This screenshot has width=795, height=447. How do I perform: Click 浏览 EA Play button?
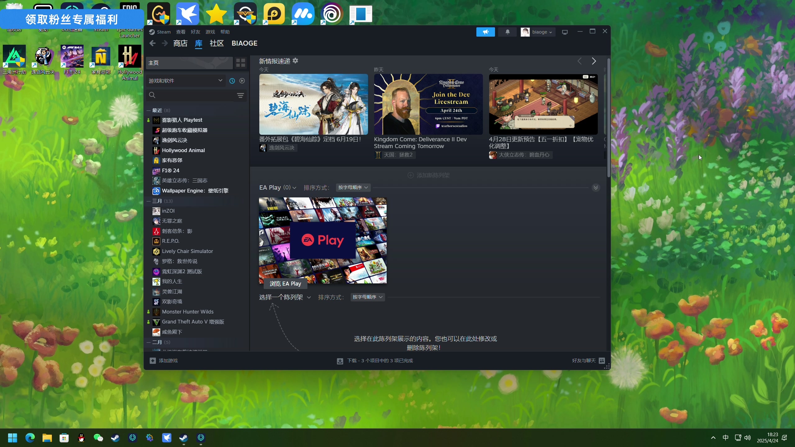tap(285, 284)
